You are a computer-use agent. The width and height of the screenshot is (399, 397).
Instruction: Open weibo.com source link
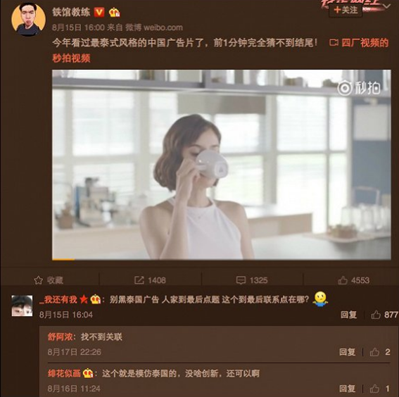point(163,27)
